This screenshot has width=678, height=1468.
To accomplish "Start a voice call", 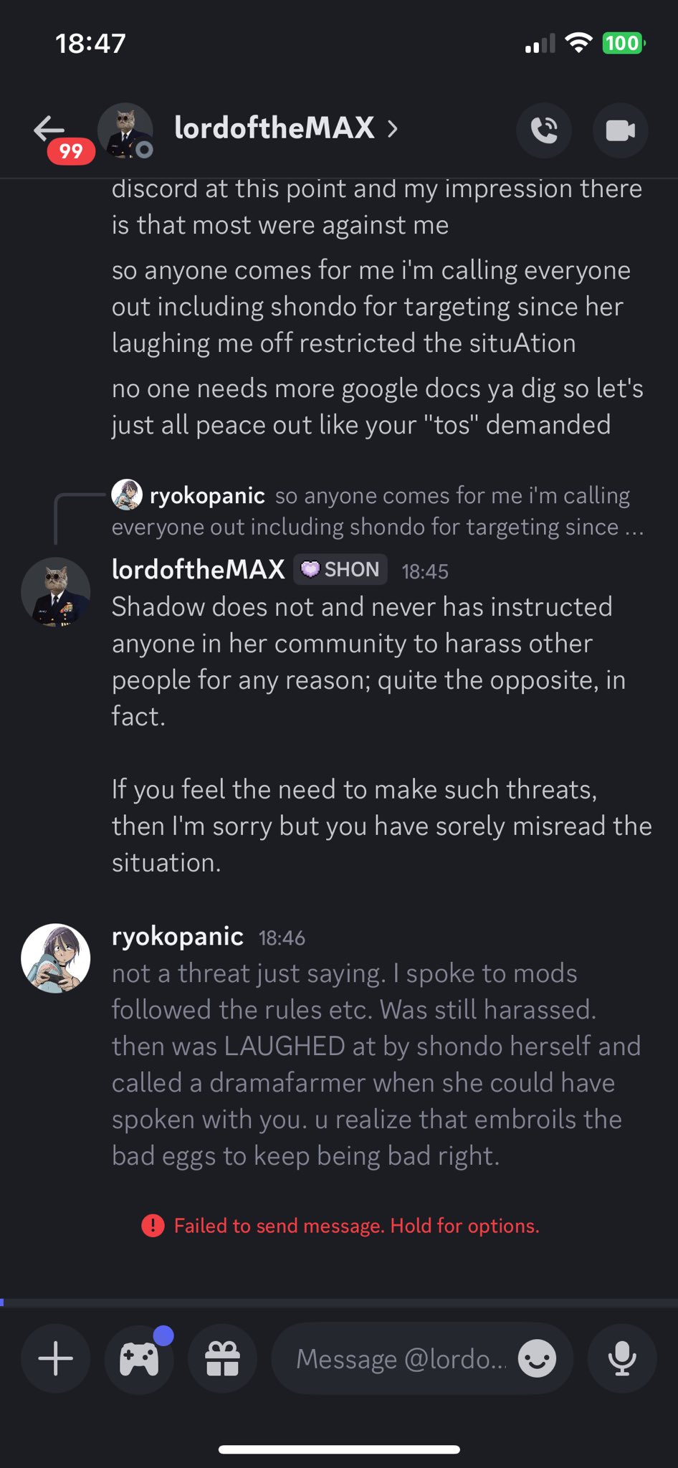I will [x=544, y=130].
